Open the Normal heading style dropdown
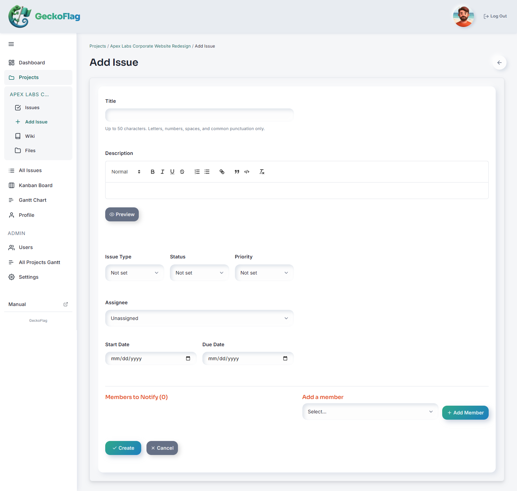Screen dimensions: 517x491 coord(126,172)
